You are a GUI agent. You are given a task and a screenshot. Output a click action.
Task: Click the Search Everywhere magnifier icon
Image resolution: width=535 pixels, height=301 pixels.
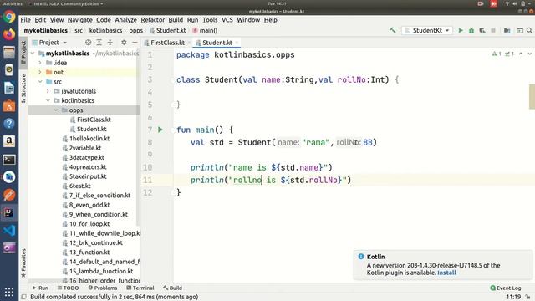(529, 30)
